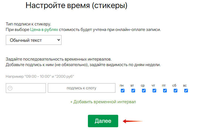
Task: Click the пн day label text
Action: 122,85
